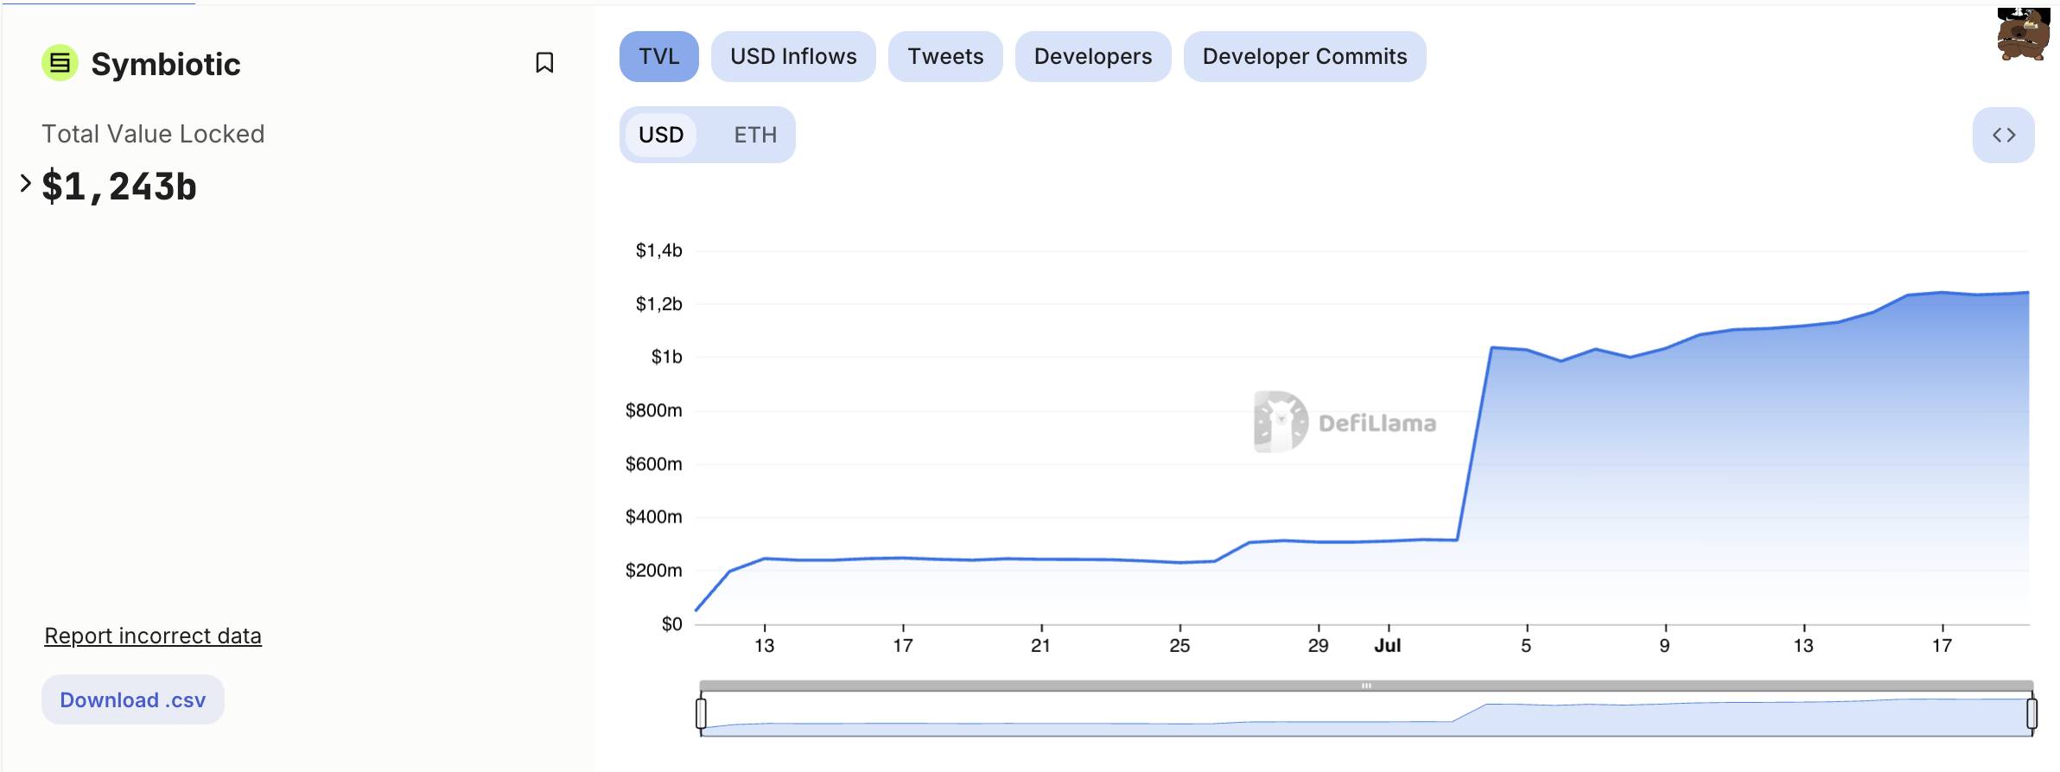
Task: Click the $1b y-axis label
Action: 666,357
